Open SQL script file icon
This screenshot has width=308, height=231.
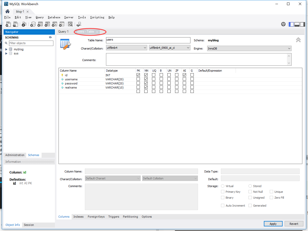click(16, 24)
